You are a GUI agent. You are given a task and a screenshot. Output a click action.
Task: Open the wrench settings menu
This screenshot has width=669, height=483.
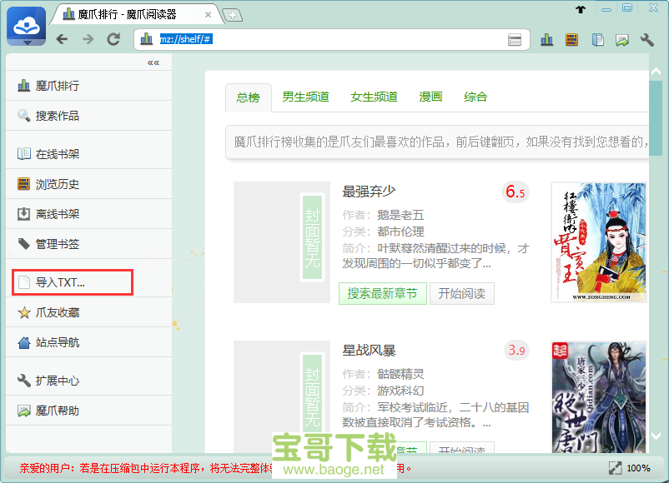[x=647, y=39]
